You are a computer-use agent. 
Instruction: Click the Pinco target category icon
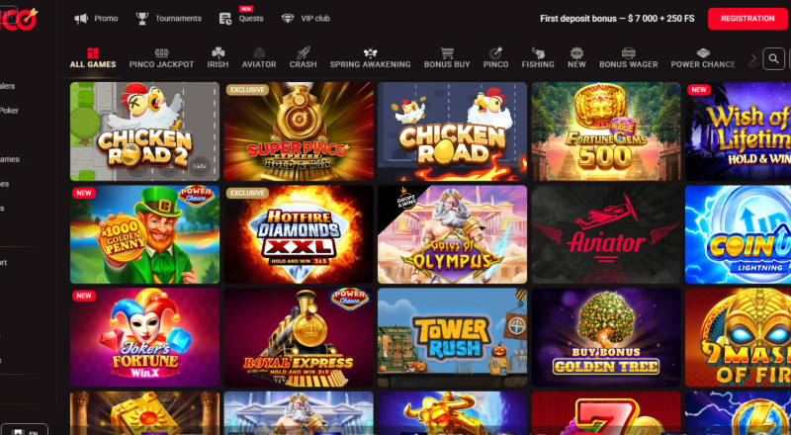pyautogui.click(x=496, y=53)
